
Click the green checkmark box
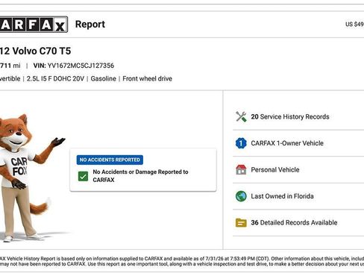[x=83, y=176]
